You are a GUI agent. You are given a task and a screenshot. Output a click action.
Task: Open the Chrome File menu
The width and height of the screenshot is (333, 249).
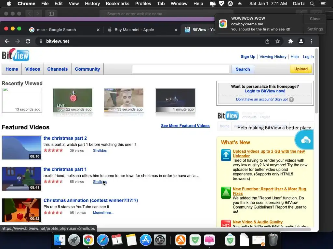pyautogui.click(x=45, y=4)
